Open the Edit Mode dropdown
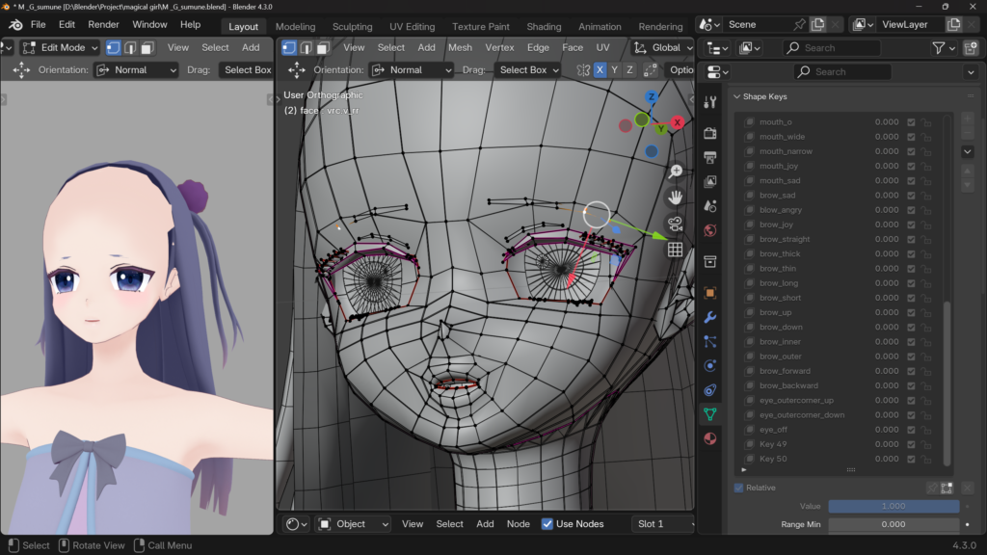 pyautogui.click(x=60, y=47)
